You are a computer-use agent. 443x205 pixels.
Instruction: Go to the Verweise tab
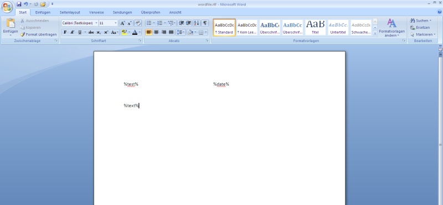coord(96,12)
